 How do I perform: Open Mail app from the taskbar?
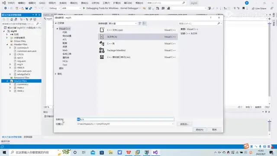tap(93, 152)
